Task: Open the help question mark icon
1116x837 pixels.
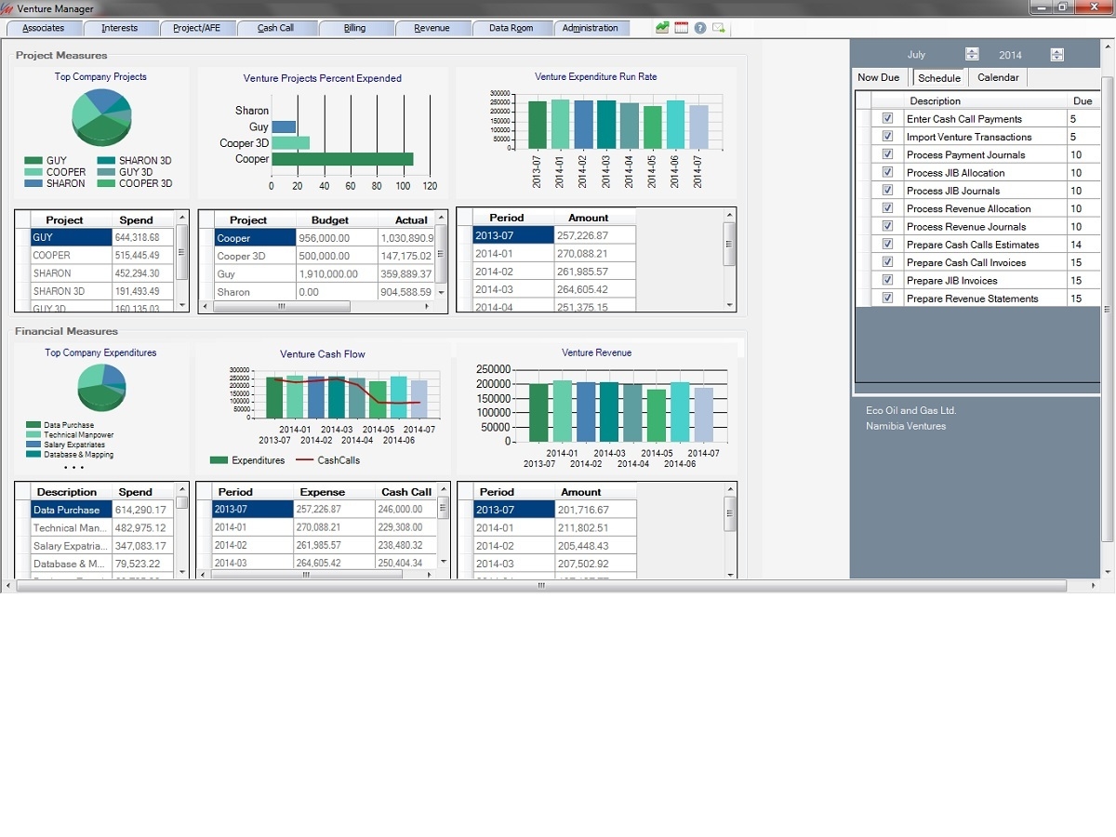Action: [700, 28]
